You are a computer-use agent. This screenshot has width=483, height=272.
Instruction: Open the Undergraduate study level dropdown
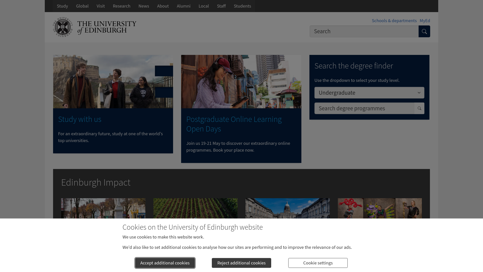click(369, 93)
